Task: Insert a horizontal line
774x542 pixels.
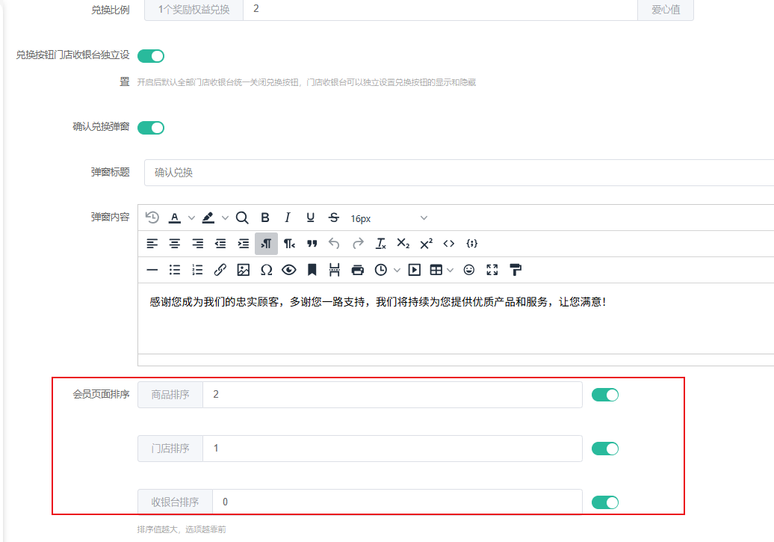Action: point(152,270)
